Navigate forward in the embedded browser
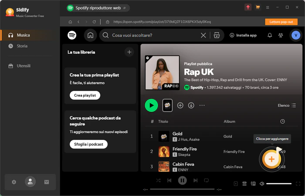The height and width of the screenshot is (196, 305). click(86, 22)
